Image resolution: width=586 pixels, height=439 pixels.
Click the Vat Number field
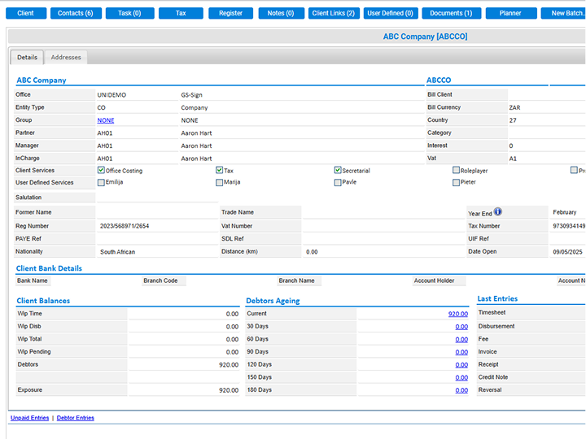pyautogui.click(x=383, y=226)
